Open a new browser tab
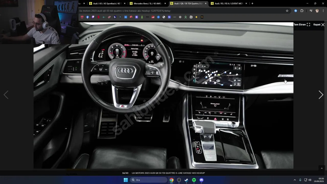The image size is (327, 184). tap(252, 4)
